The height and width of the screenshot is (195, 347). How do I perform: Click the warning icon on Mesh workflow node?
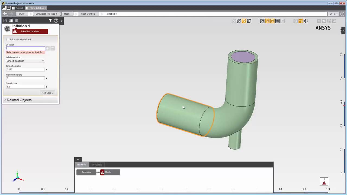[102, 172]
